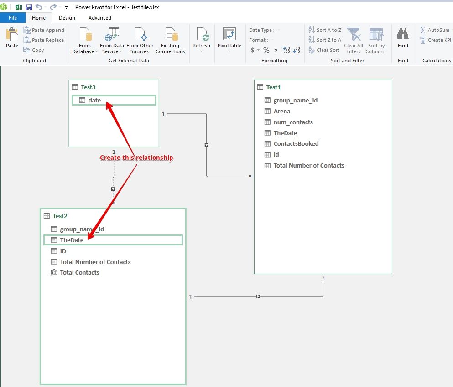Click the Undo arrow

click(x=39, y=7)
